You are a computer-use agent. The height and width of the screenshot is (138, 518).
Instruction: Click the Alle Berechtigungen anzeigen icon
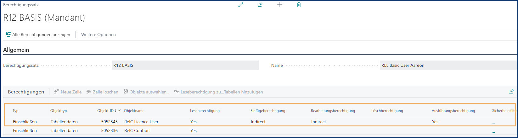click(8, 34)
